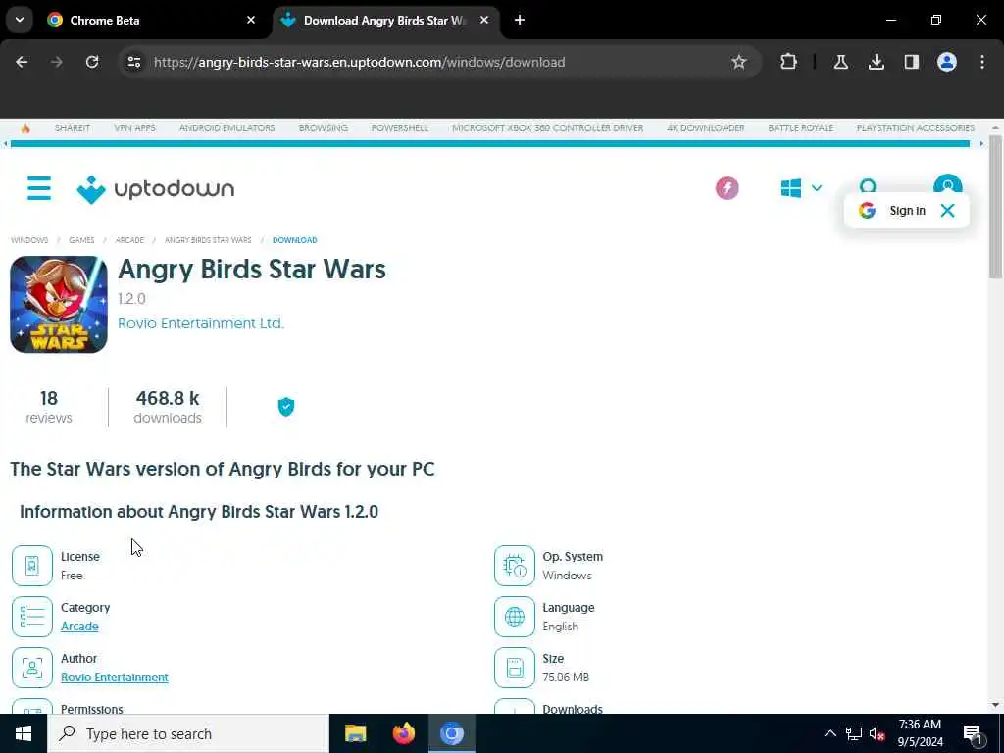Open the Extensions puzzle icon

click(x=789, y=62)
